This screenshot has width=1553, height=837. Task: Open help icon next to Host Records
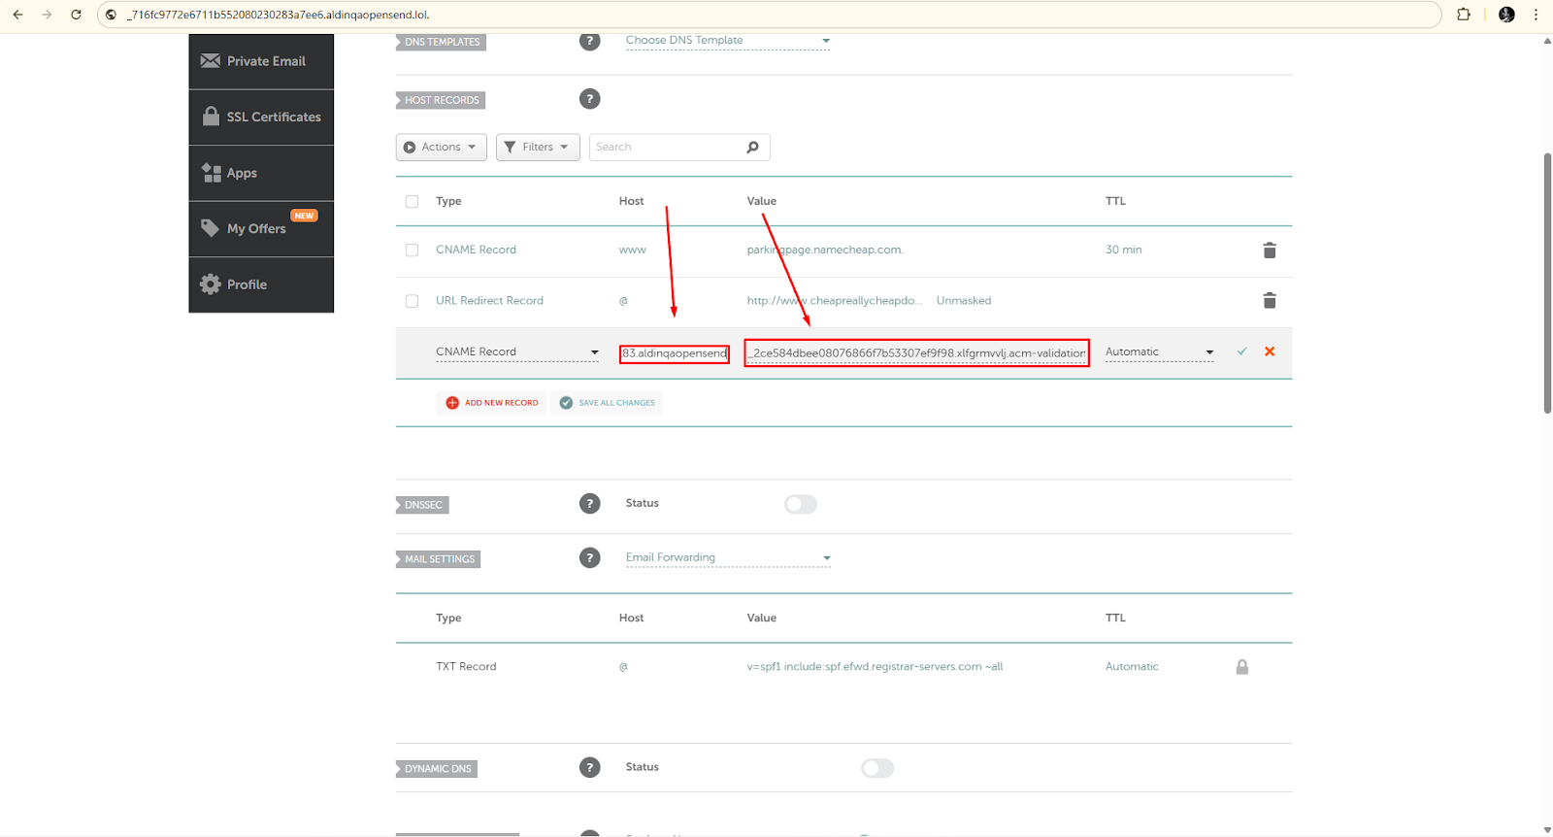click(589, 99)
